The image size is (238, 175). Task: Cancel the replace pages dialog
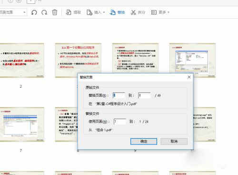tap(174, 141)
